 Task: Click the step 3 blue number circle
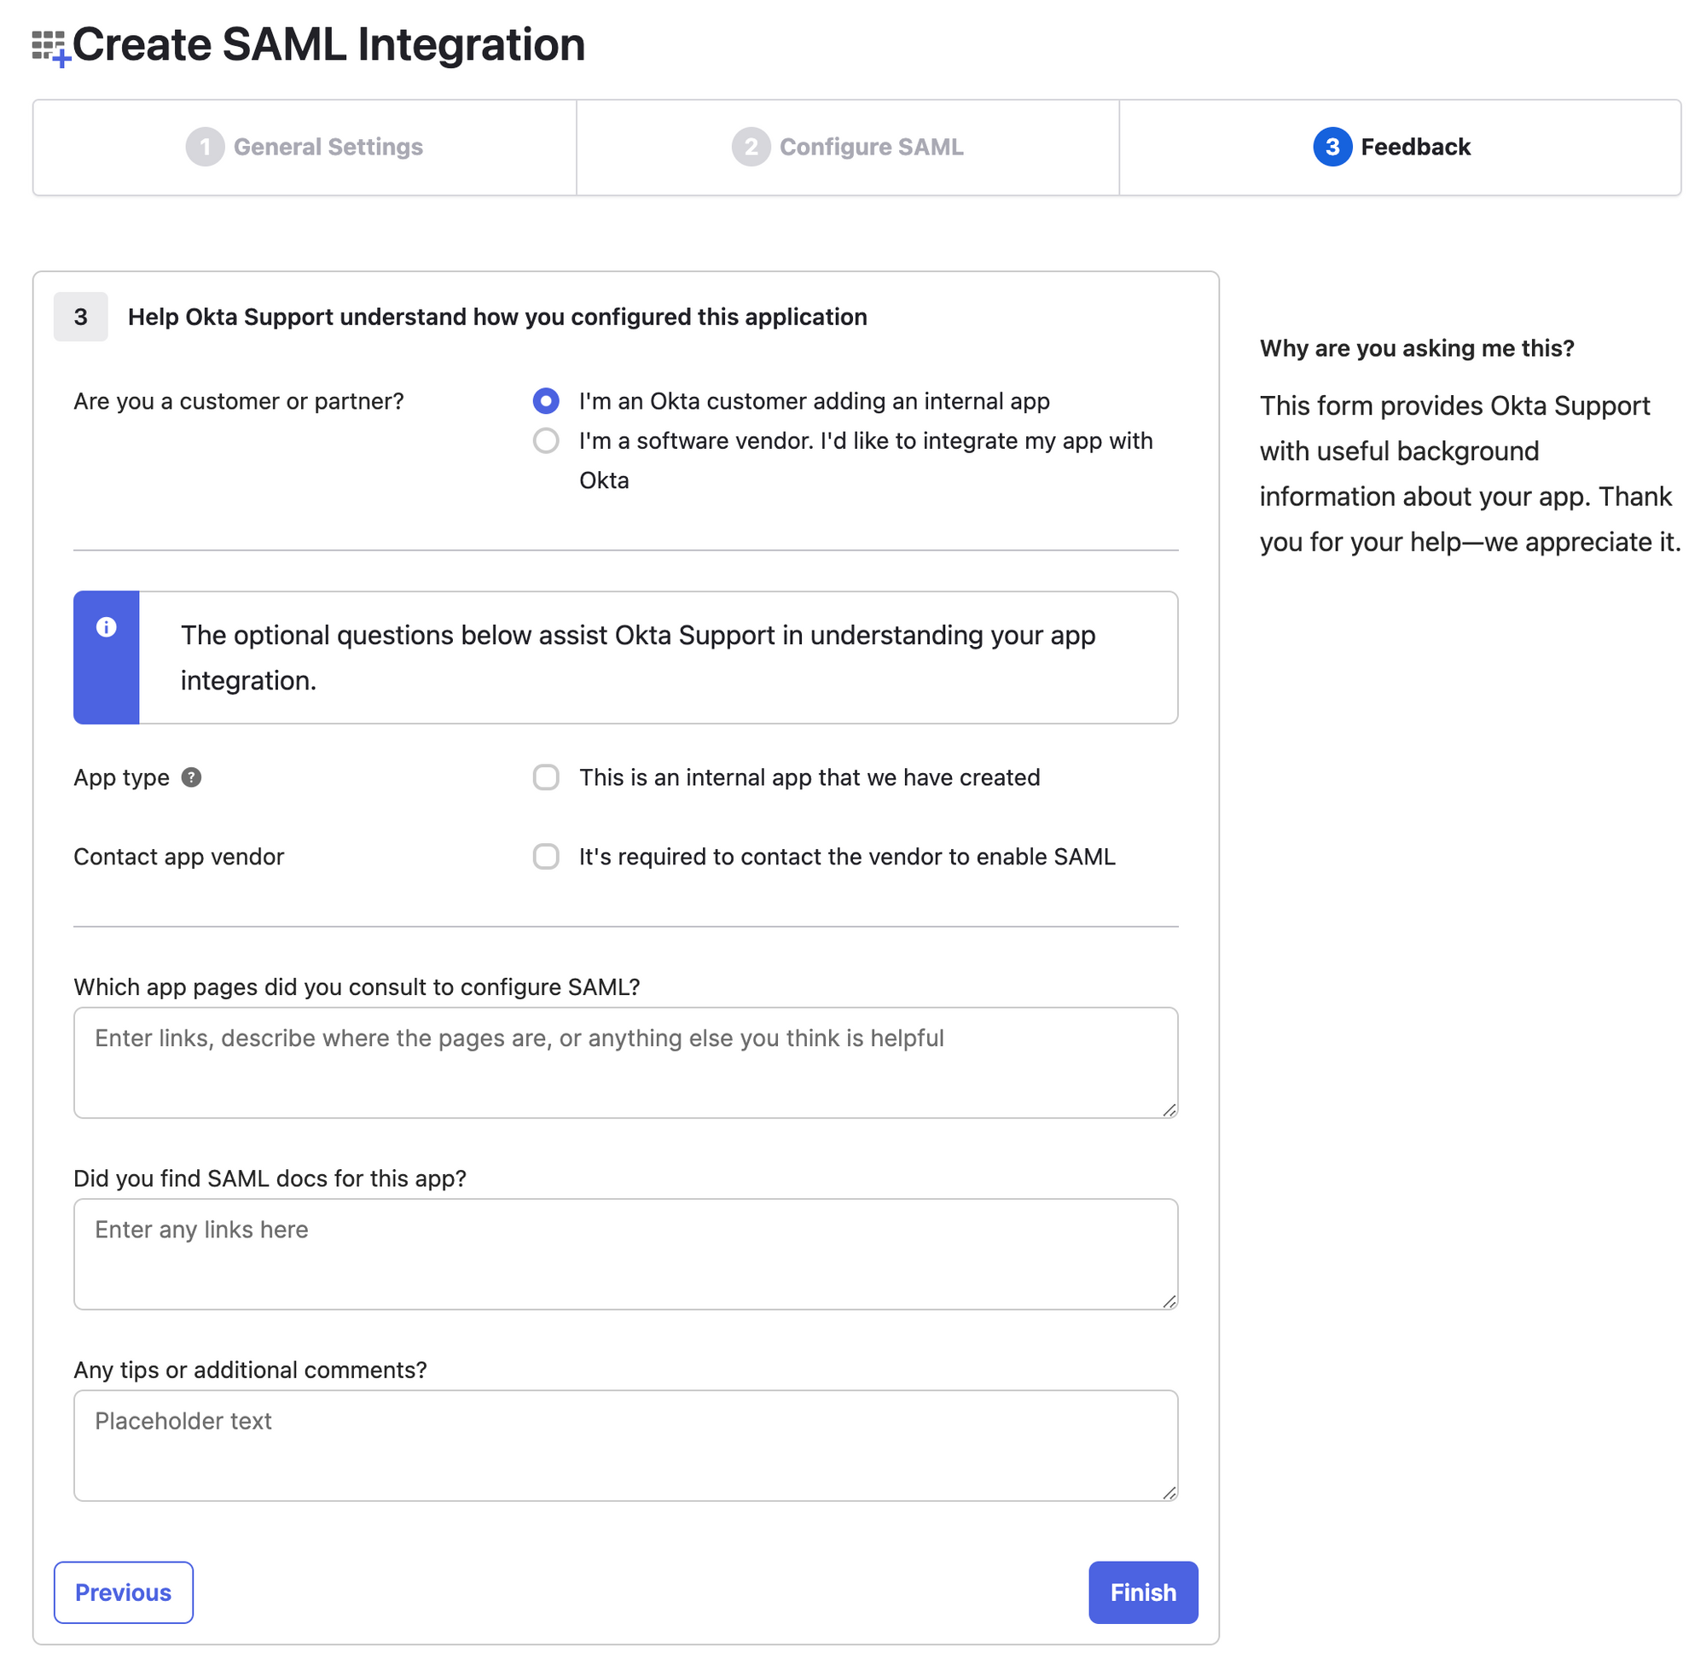(x=1332, y=147)
